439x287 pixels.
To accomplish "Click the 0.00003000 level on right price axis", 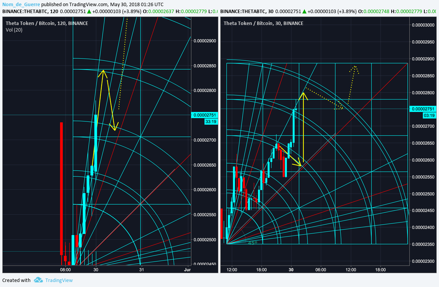I will click(423, 25).
